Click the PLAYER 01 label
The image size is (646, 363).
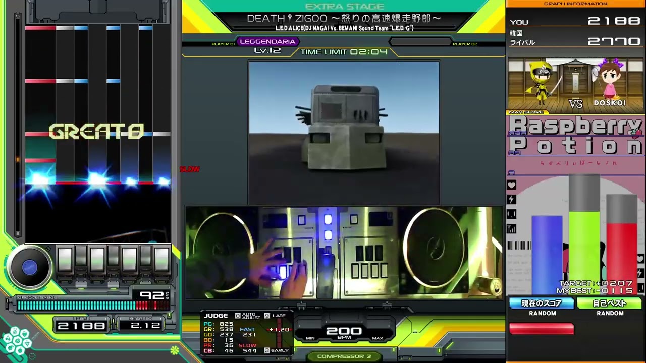223,44
